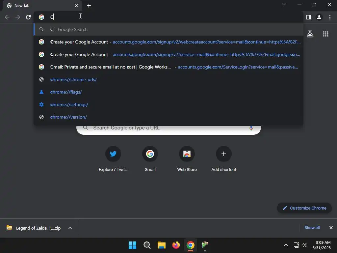Launch Firefox from the taskbar
The height and width of the screenshot is (253, 337).
coord(176,245)
